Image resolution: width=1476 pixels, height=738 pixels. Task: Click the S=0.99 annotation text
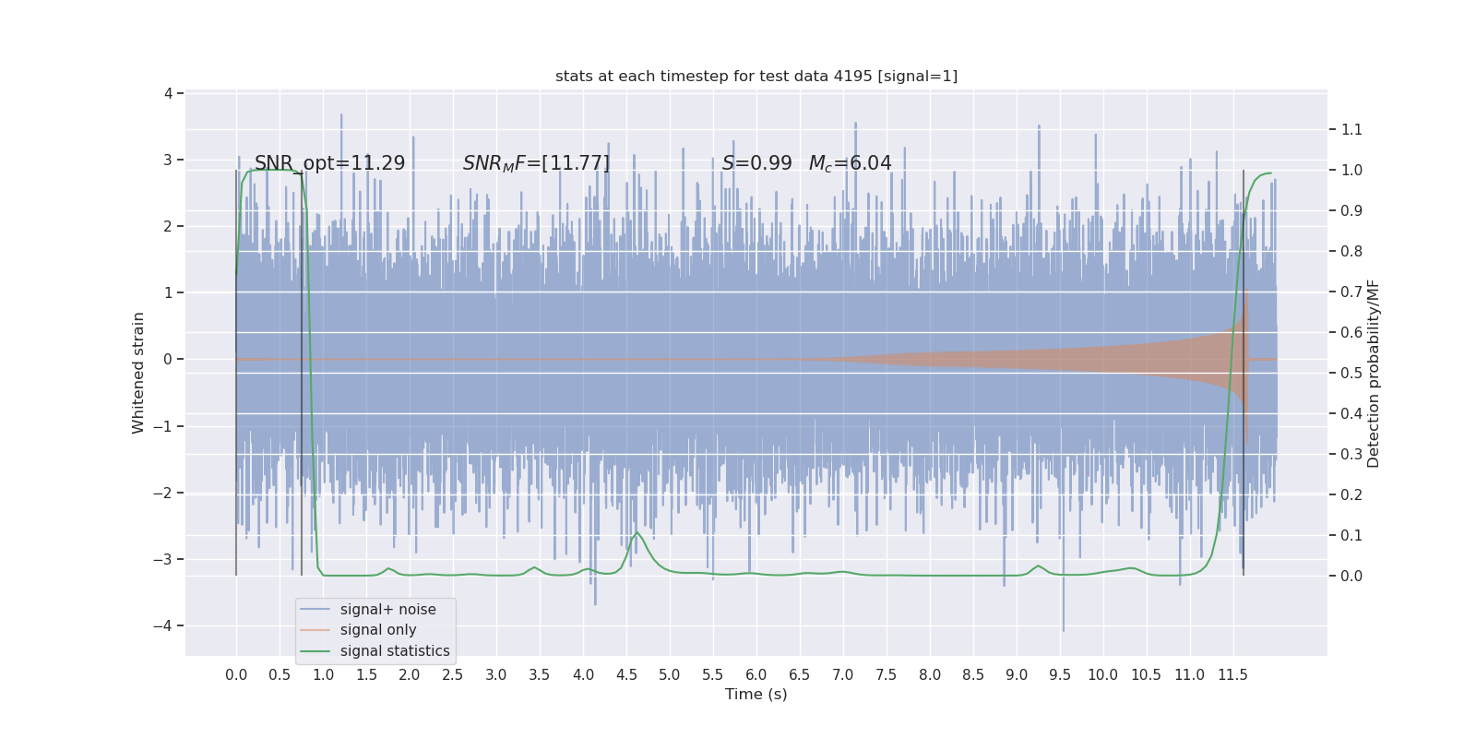(x=756, y=163)
